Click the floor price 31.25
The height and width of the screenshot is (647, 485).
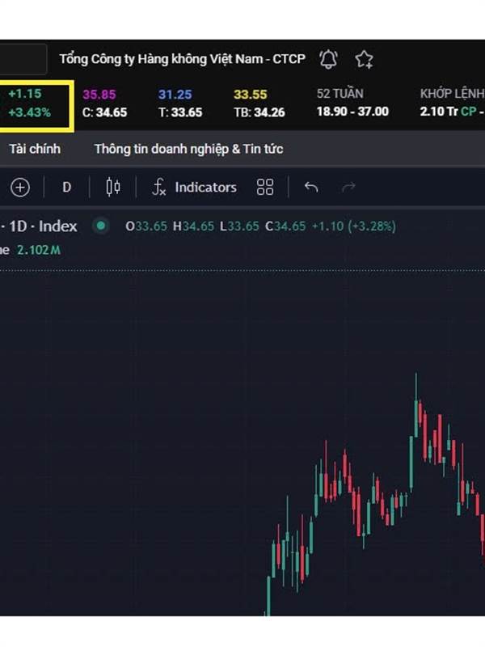point(175,95)
